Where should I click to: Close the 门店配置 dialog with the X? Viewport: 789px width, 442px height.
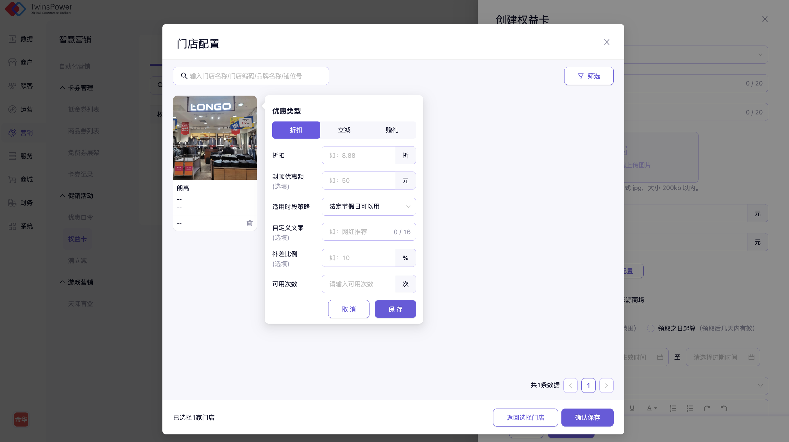click(606, 42)
